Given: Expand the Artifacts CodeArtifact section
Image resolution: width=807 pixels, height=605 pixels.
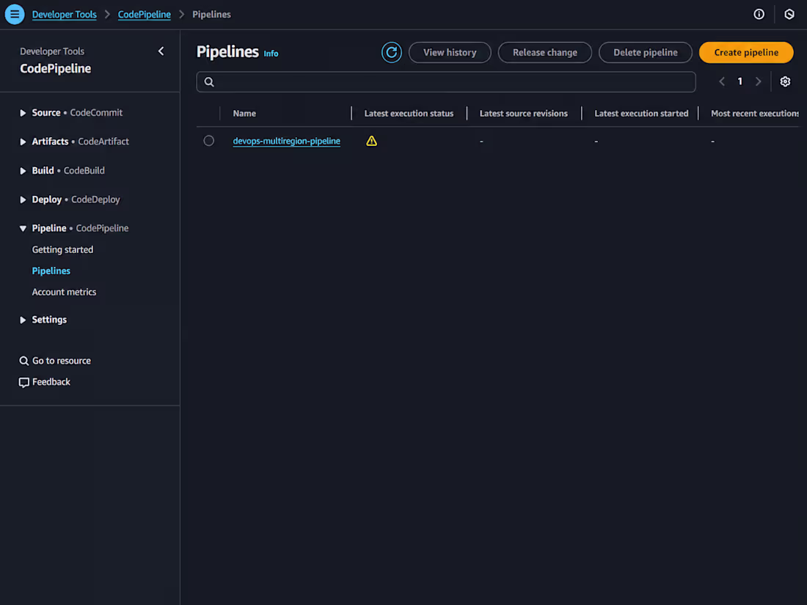Looking at the screenshot, I should pos(23,142).
